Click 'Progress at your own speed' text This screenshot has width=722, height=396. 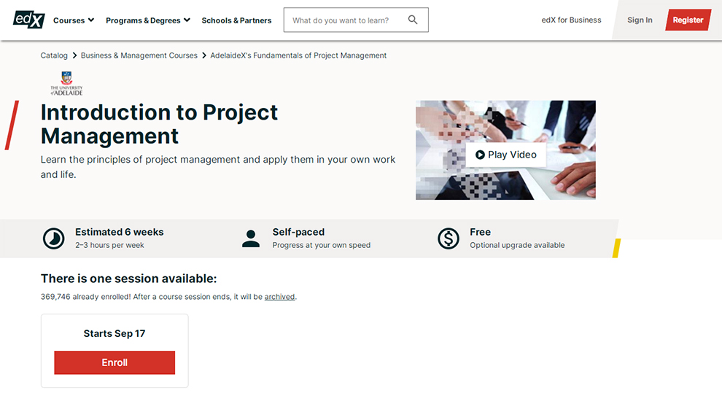click(x=322, y=245)
